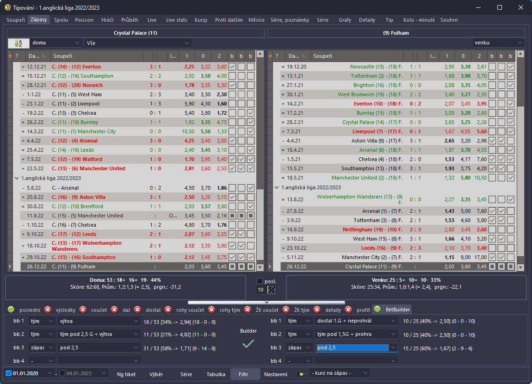The width and height of the screenshot is (532, 384).
Task: Switch to the Poisson tab
Action: point(84,20)
